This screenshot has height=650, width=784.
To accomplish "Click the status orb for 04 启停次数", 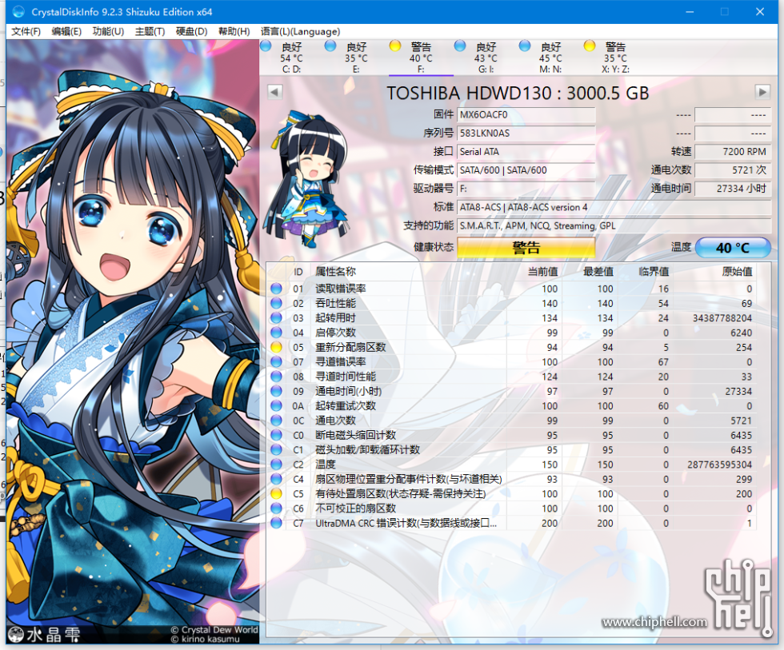I will click(x=276, y=333).
